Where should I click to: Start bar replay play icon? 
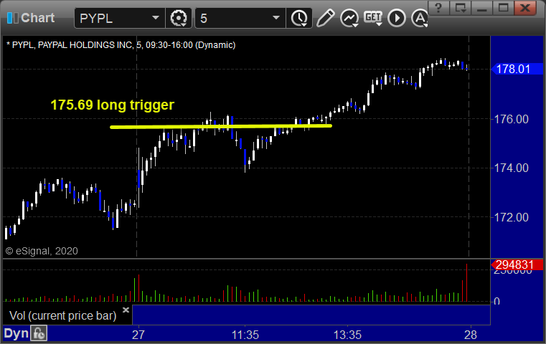coord(397,18)
